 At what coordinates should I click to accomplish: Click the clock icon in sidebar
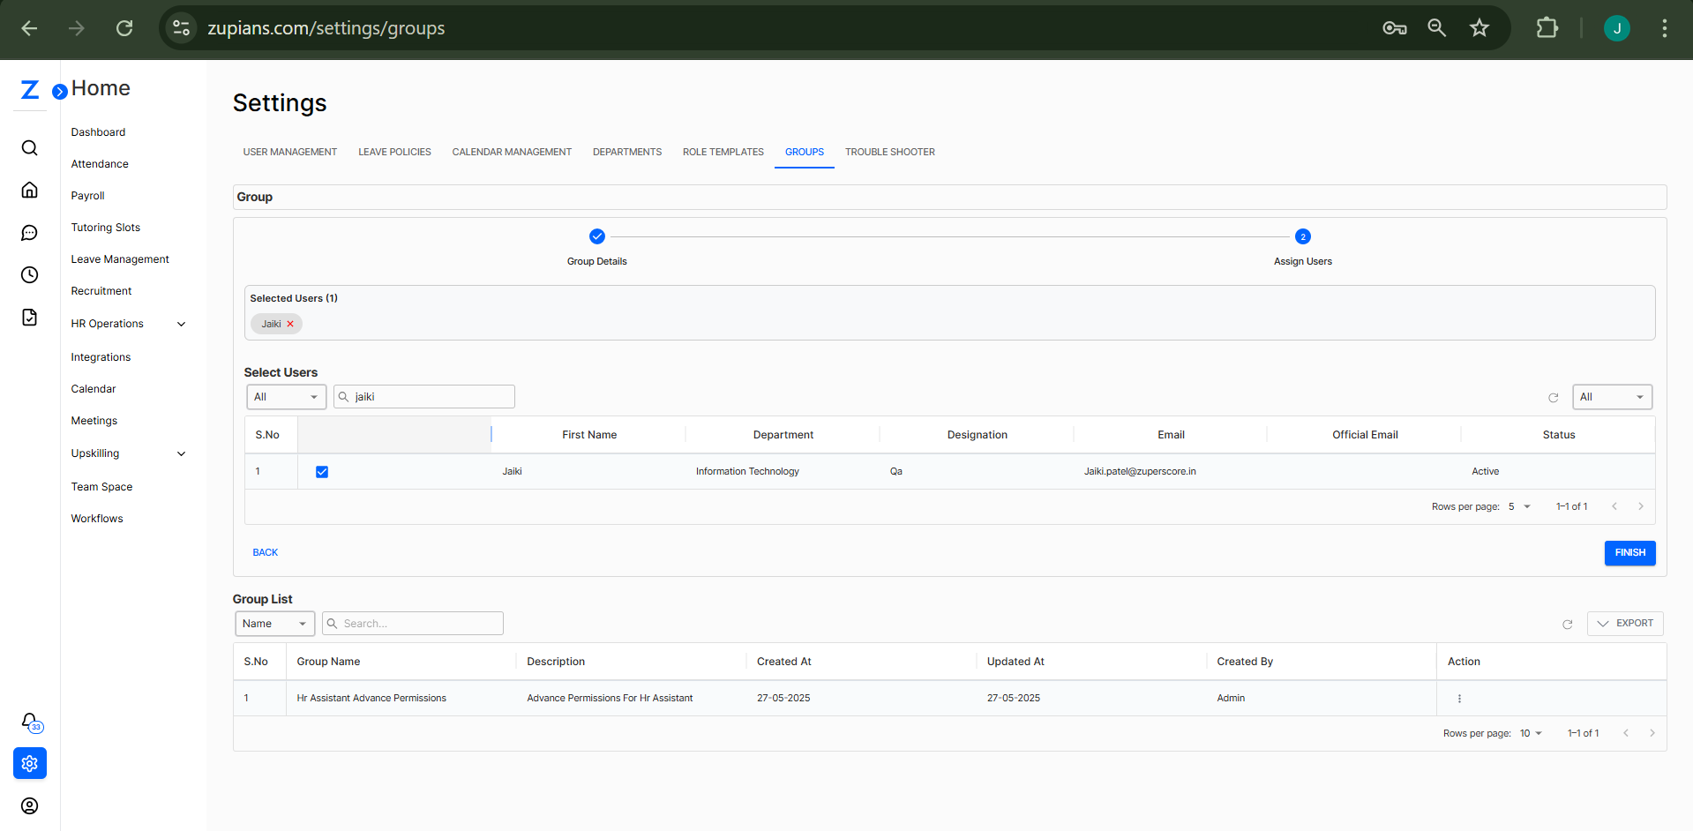tap(29, 275)
